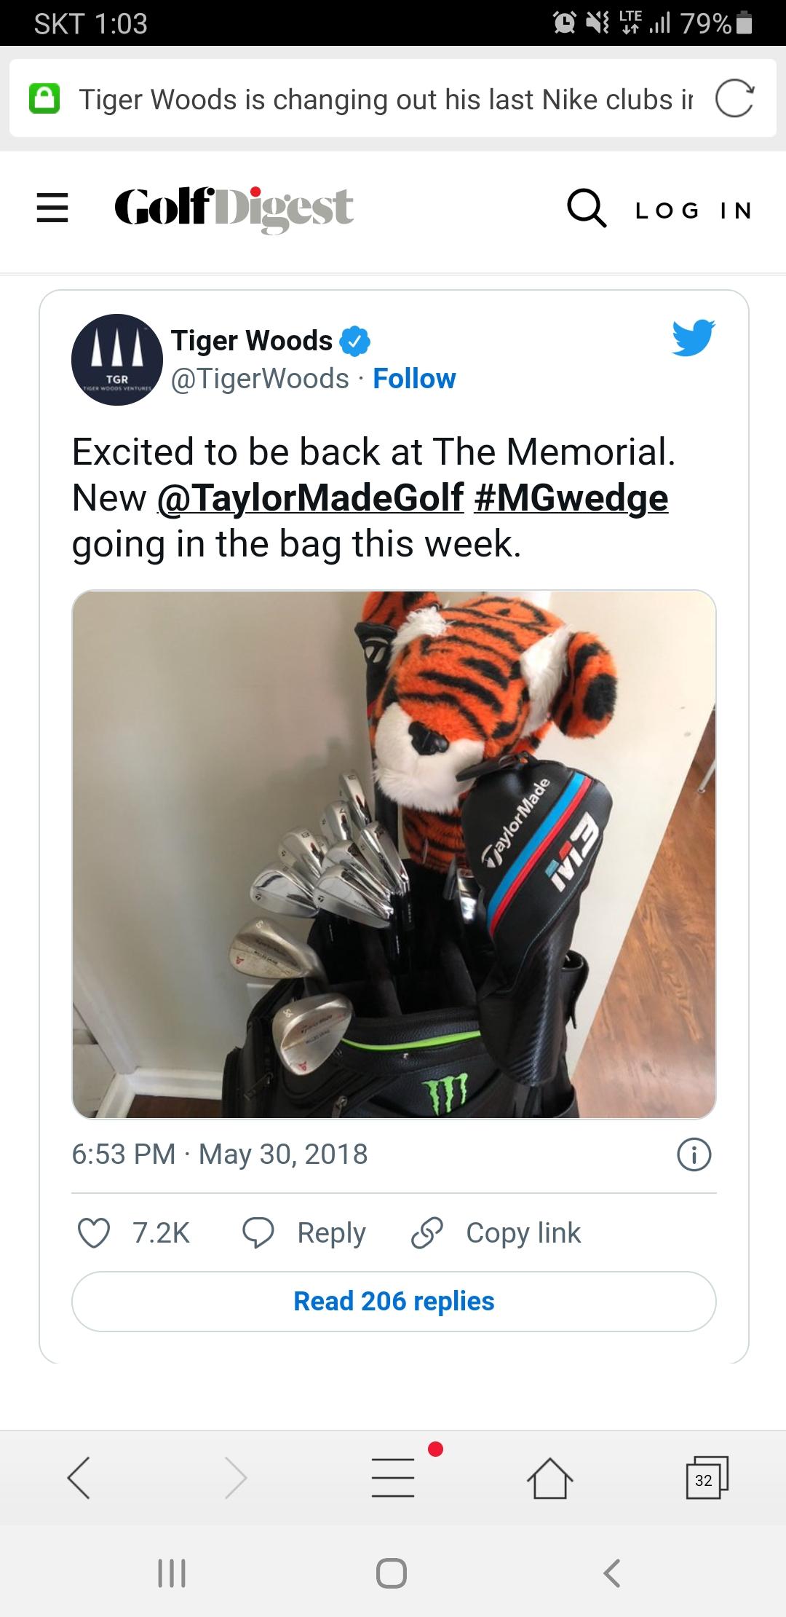Viewport: 786px width, 1617px height.
Task: Open the @TaylorMadeGolf mention
Action: tap(310, 497)
